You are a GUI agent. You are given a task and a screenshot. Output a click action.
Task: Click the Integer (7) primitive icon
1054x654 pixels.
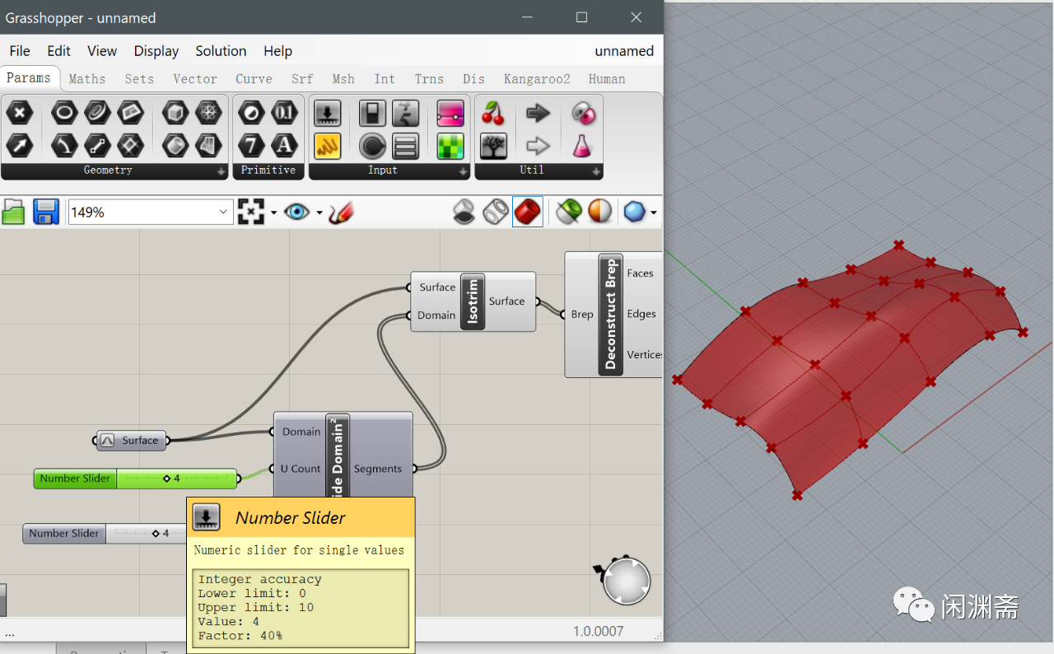point(251,146)
